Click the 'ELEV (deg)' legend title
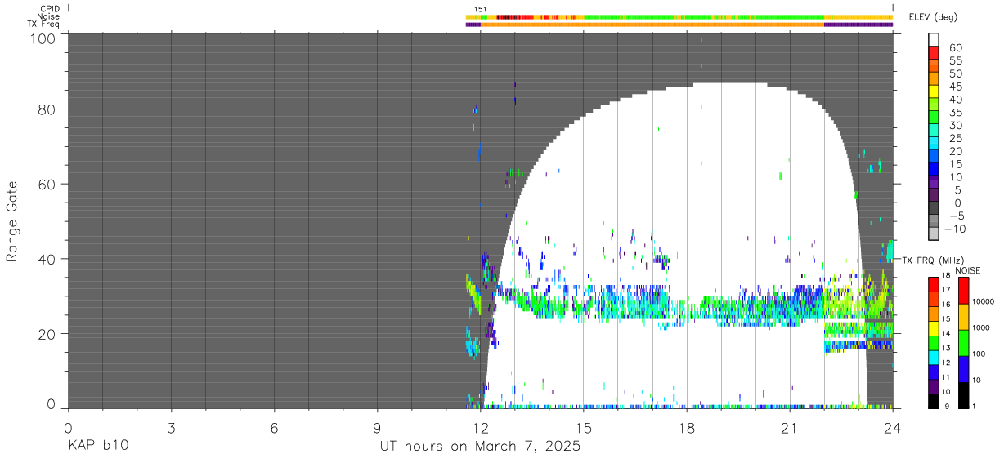Viewport: 1004px width, 463px height. point(933,17)
